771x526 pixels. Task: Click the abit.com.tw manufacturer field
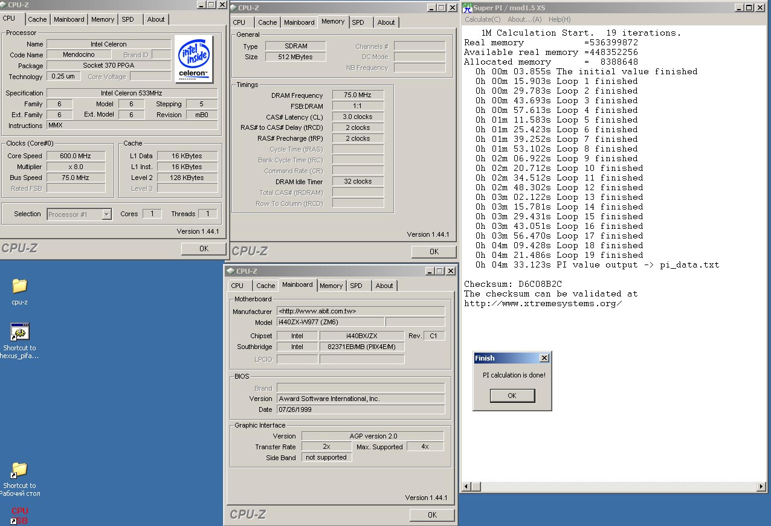[361, 311]
